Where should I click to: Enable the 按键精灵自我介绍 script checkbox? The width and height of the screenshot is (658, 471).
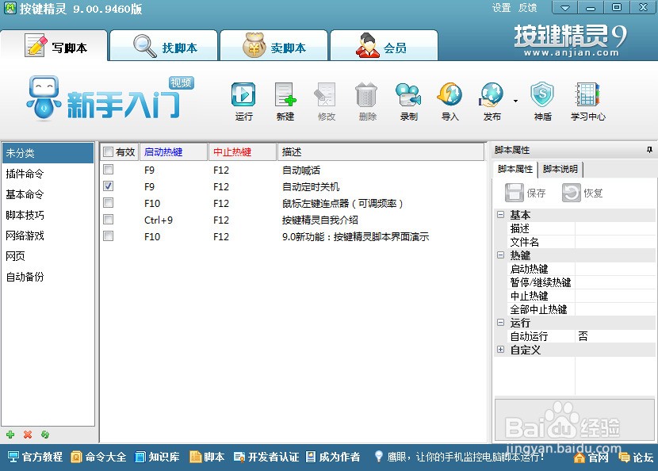click(109, 220)
